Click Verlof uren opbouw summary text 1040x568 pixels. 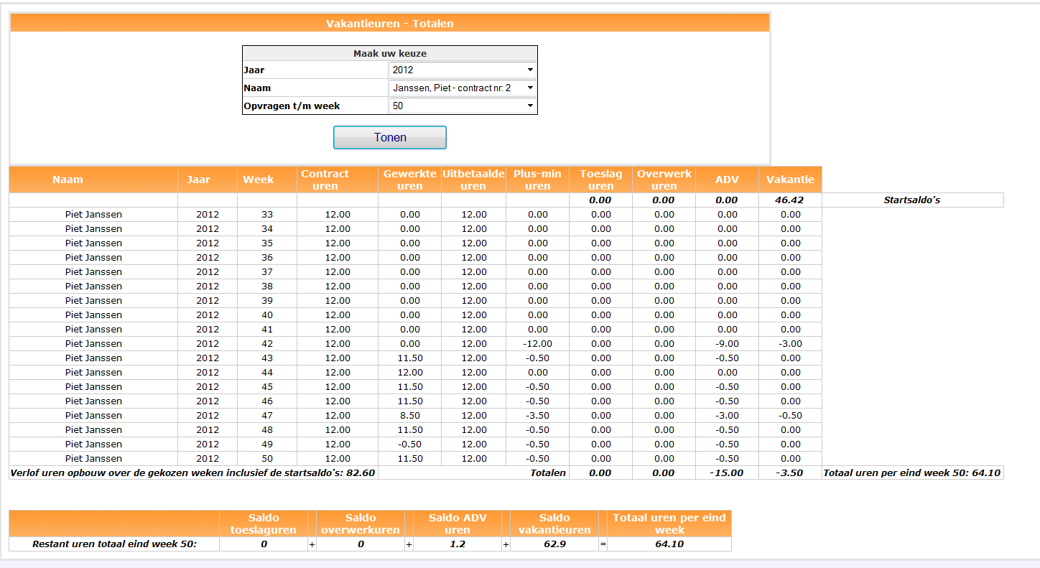pos(192,473)
